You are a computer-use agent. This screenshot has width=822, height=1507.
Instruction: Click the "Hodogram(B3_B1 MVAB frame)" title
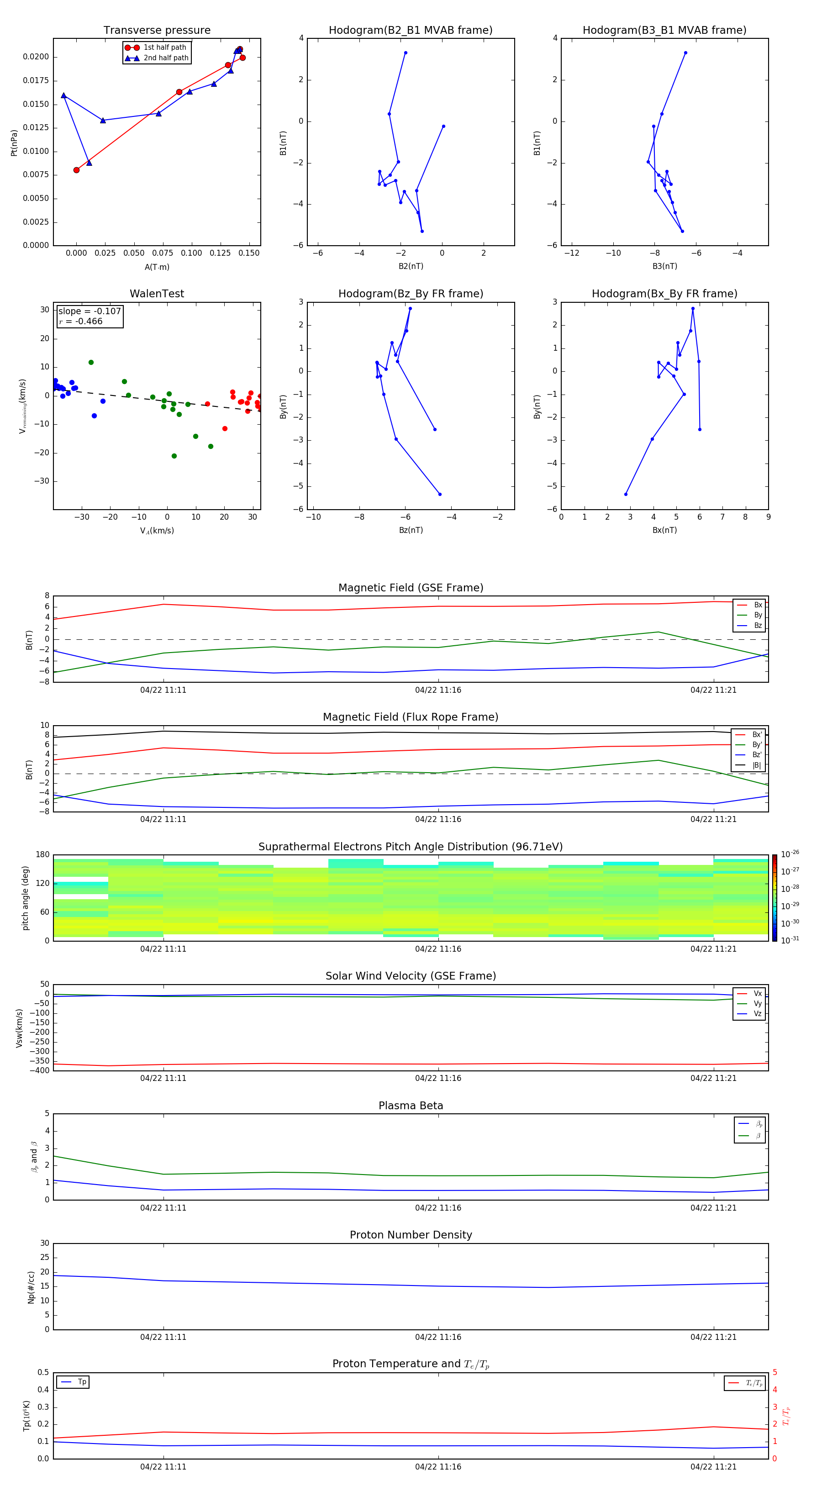pyautogui.click(x=664, y=31)
